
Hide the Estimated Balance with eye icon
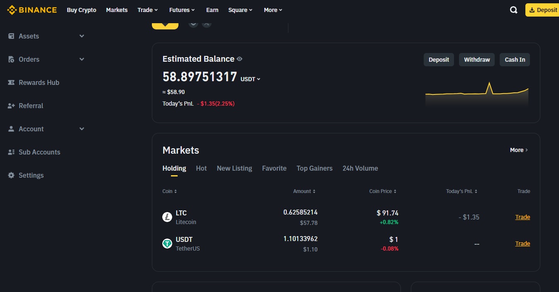coord(239,59)
